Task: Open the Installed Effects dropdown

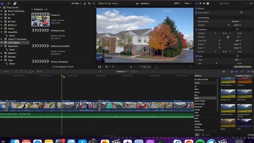Action: pos(244,76)
